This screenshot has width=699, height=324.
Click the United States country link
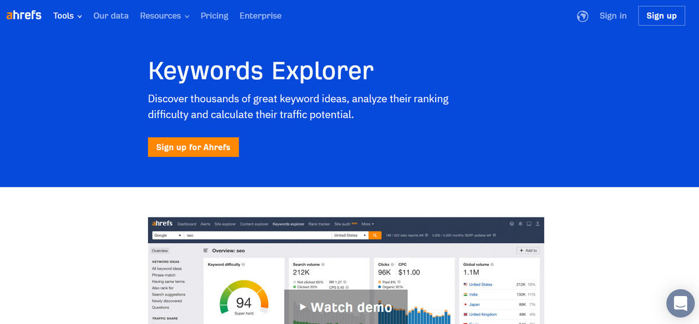coord(481,284)
